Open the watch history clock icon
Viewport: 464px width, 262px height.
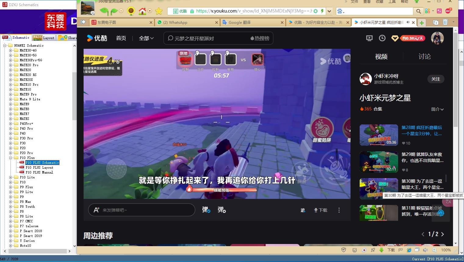click(382, 38)
